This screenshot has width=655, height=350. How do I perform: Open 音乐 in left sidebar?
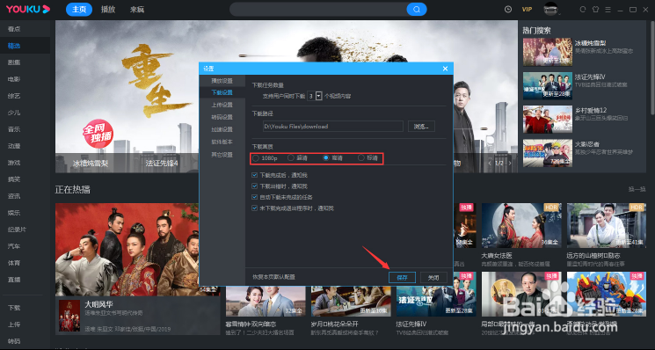pos(14,129)
